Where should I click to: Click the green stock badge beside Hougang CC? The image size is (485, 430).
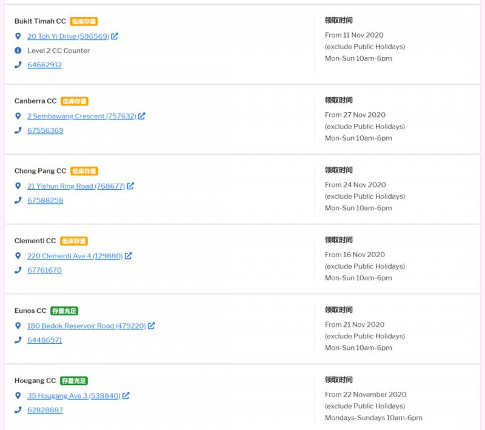tap(74, 381)
